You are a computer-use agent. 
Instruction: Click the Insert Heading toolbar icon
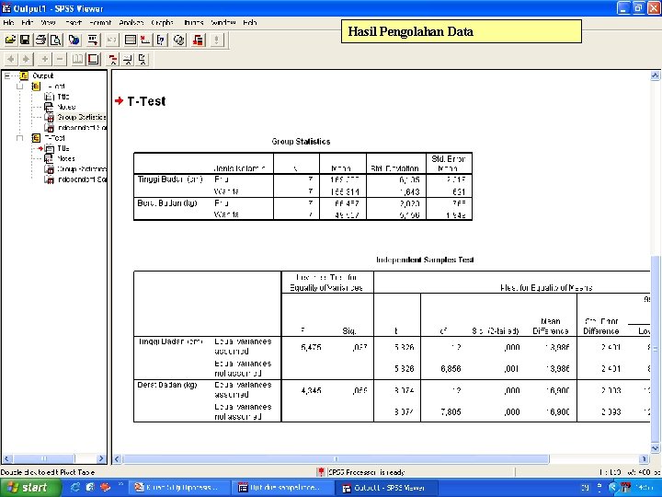click(x=113, y=59)
